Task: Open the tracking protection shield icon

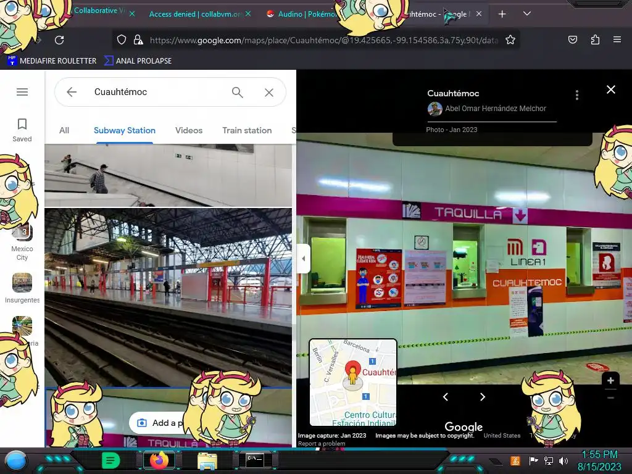Action: (122, 39)
